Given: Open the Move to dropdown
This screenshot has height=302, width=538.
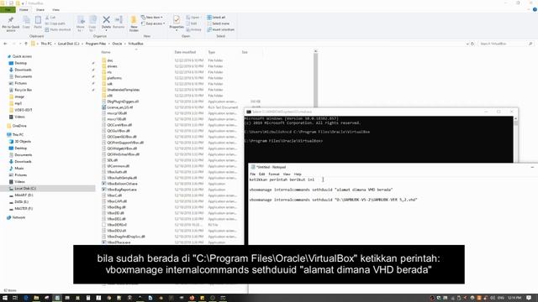Looking at the screenshot, I should (x=81, y=24).
